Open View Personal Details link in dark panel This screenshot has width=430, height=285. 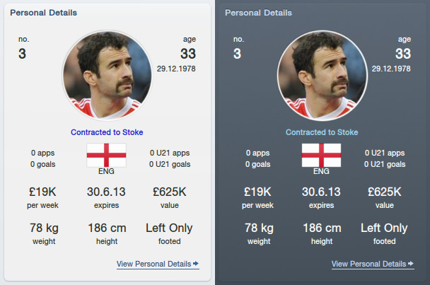click(x=373, y=264)
